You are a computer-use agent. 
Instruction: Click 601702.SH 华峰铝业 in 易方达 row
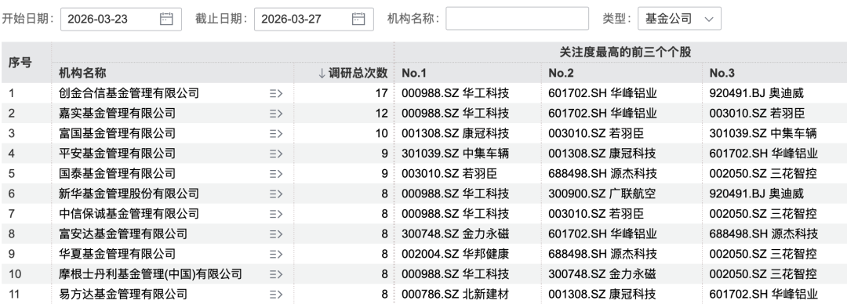(x=764, y=295)
